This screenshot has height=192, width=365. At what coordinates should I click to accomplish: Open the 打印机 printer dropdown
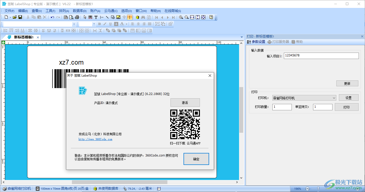point(304,98)
